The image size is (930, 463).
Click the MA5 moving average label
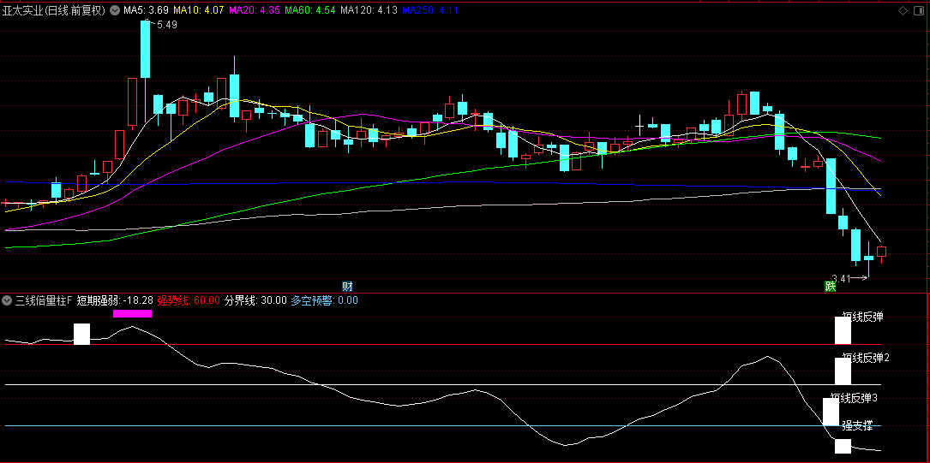(x=145, y=11)
